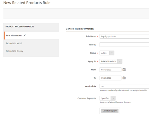Click the From date field 07/13/2022

[110, 70]
